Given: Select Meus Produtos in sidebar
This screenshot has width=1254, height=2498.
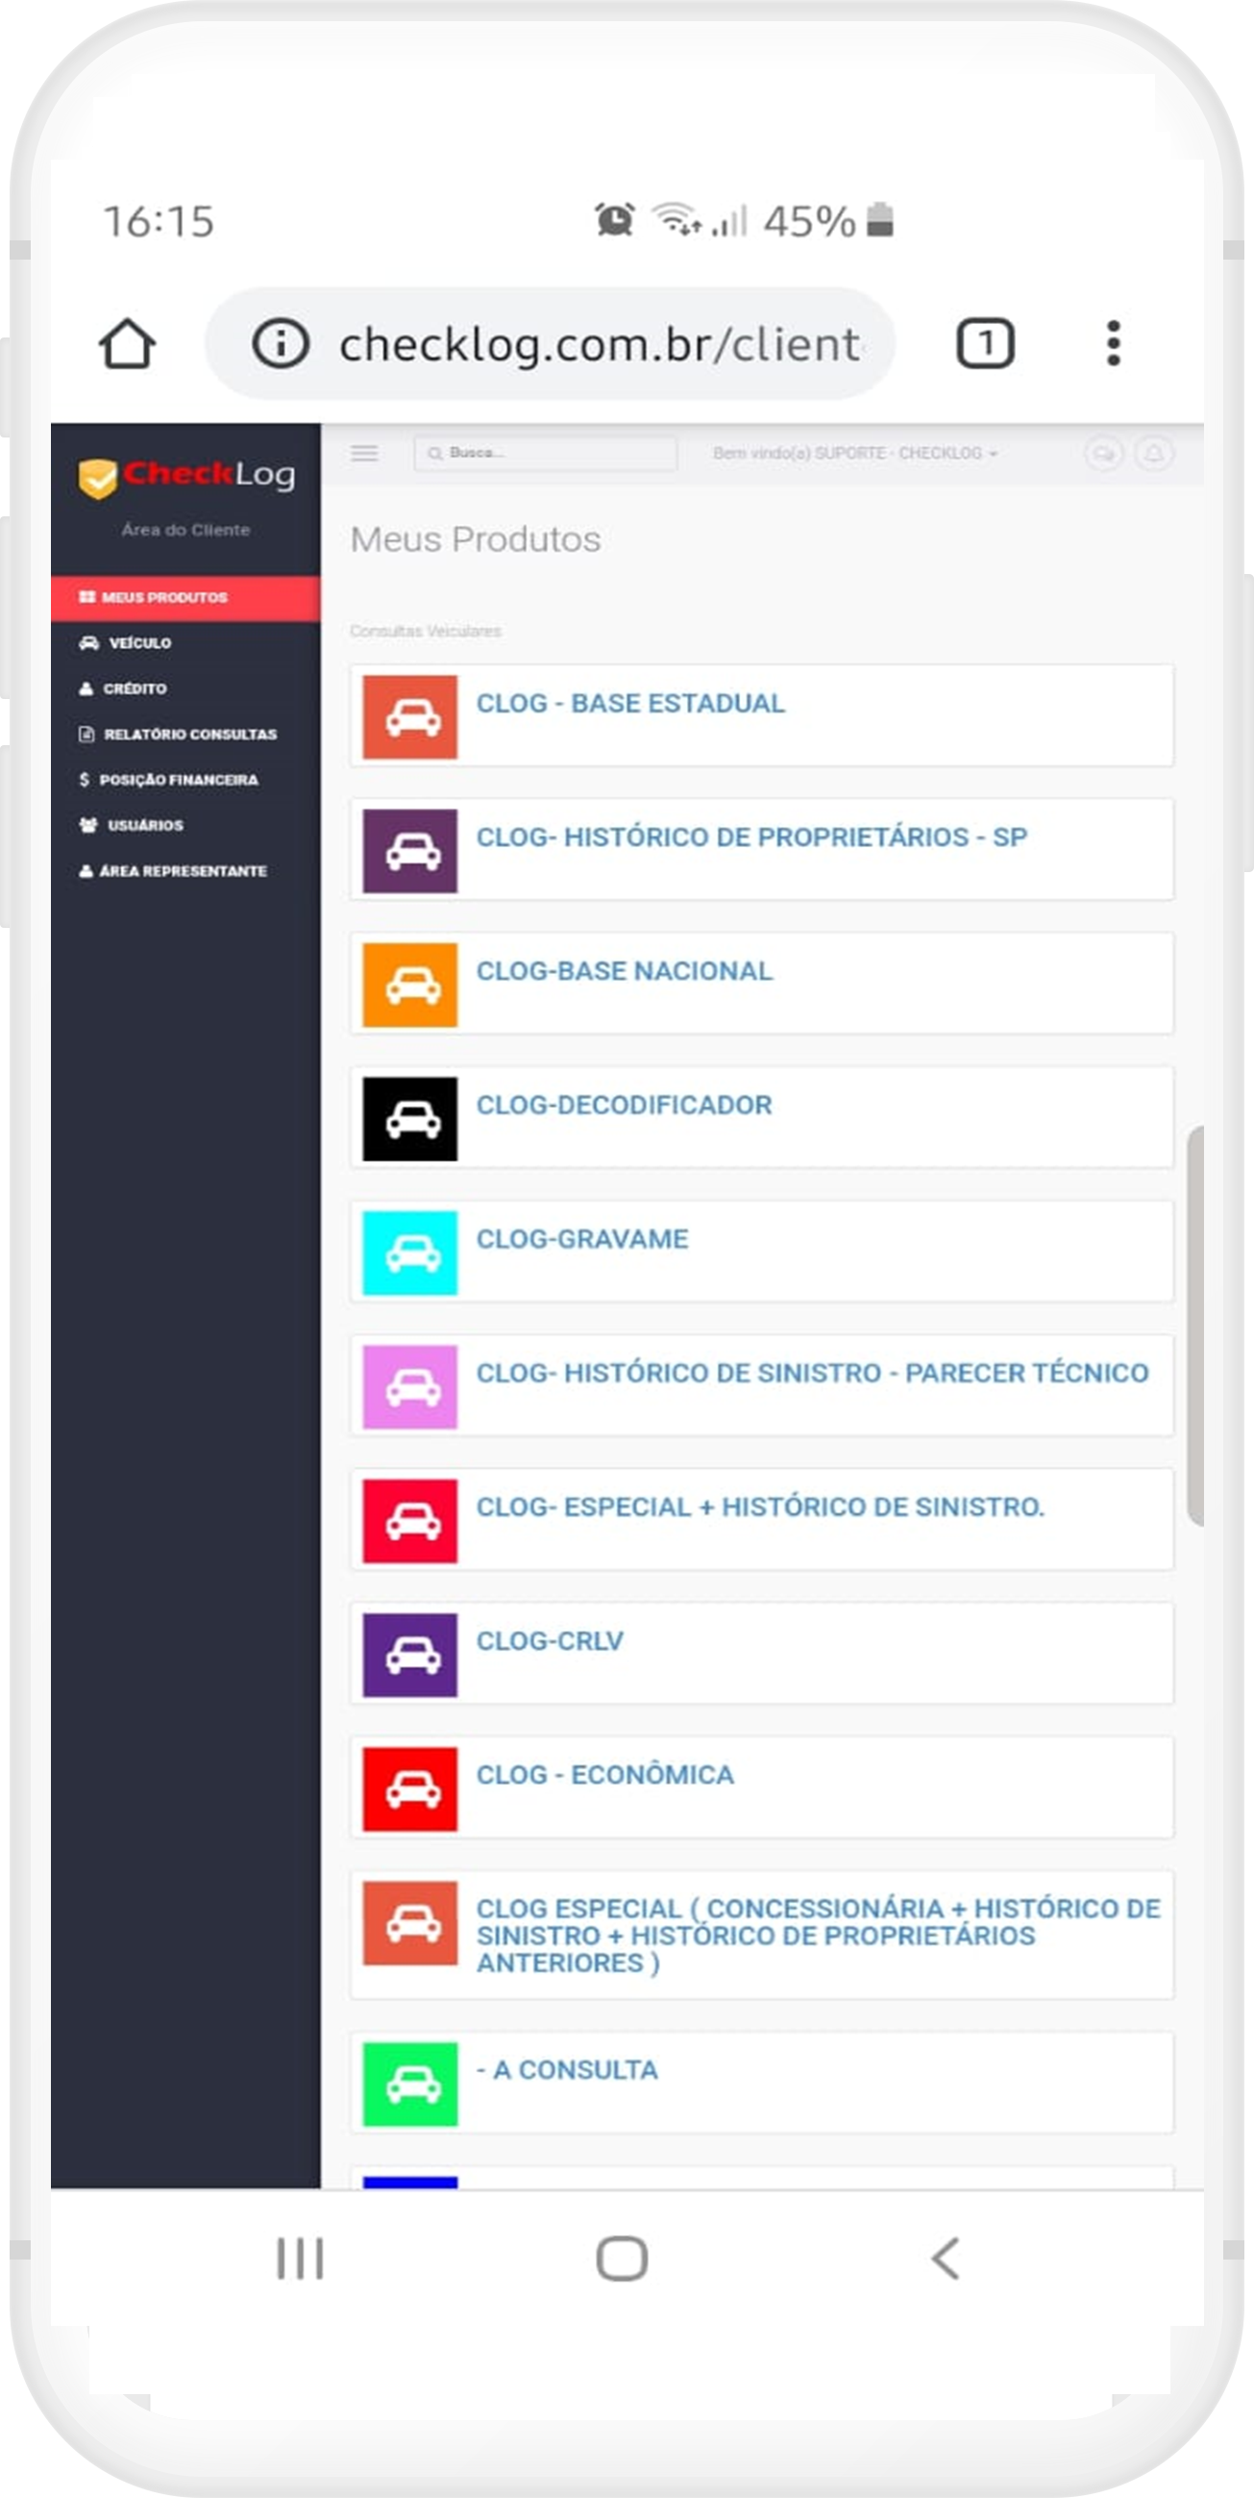Looking at the screenshot, I should click(x=185, y=597).
